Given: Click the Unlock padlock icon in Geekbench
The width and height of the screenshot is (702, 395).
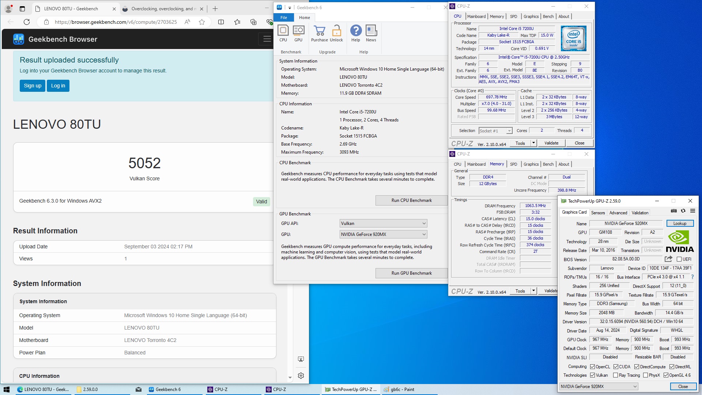Looking at the screenshot, I should tap(336, 33).
